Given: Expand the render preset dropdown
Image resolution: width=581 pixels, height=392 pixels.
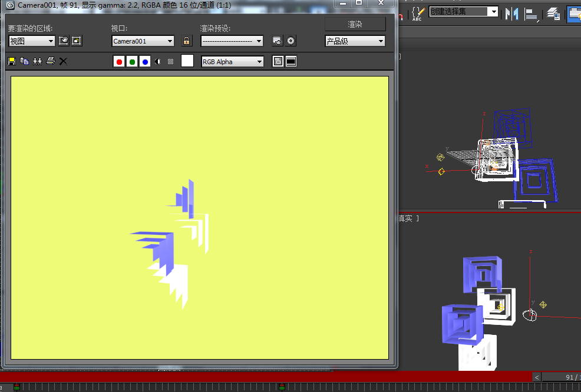Looking at the screenshot, I should click(232, 41).
